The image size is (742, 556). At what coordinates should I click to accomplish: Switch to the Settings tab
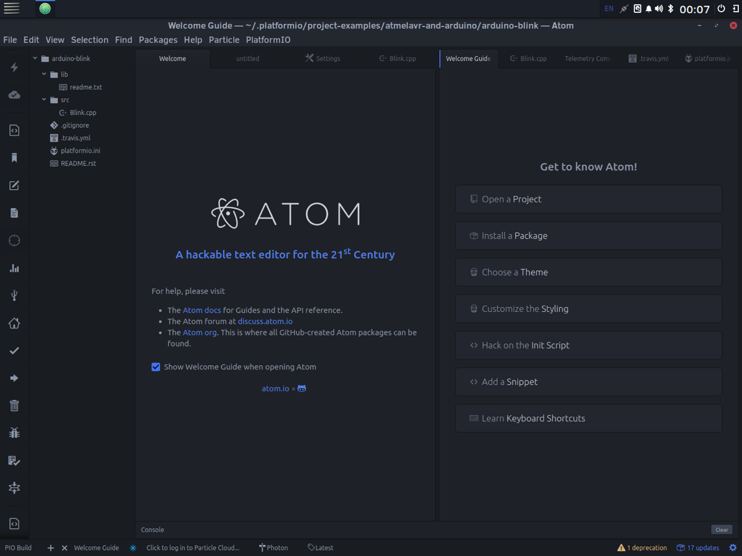tap(323, 59)
